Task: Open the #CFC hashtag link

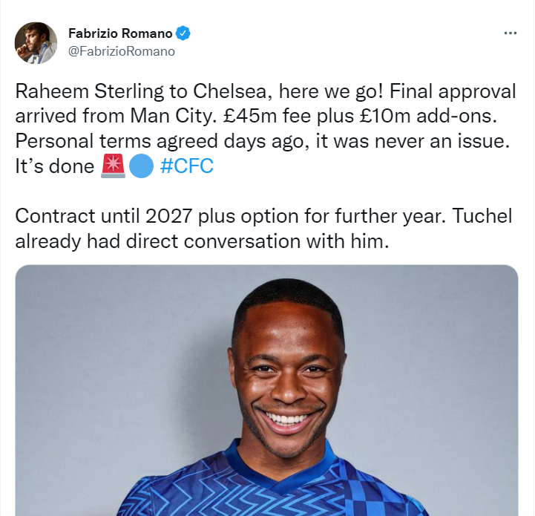Action: pyautogui.click(x=186, y=166)
